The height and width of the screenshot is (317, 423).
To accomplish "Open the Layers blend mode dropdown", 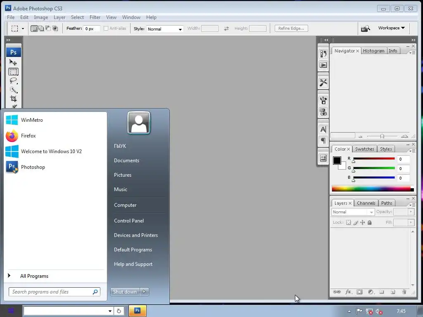I will pyautogui.click(x=353, y=212).
